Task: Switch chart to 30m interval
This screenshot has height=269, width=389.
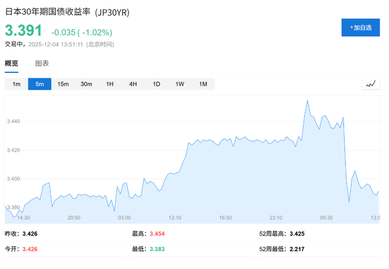Action: pos(86,84)
